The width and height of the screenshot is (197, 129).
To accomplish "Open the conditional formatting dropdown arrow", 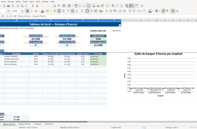I will point(159,11).
